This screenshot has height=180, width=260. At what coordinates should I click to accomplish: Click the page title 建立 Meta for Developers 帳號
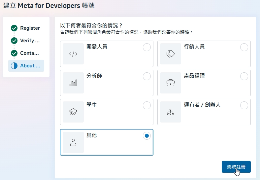[49, 6]
